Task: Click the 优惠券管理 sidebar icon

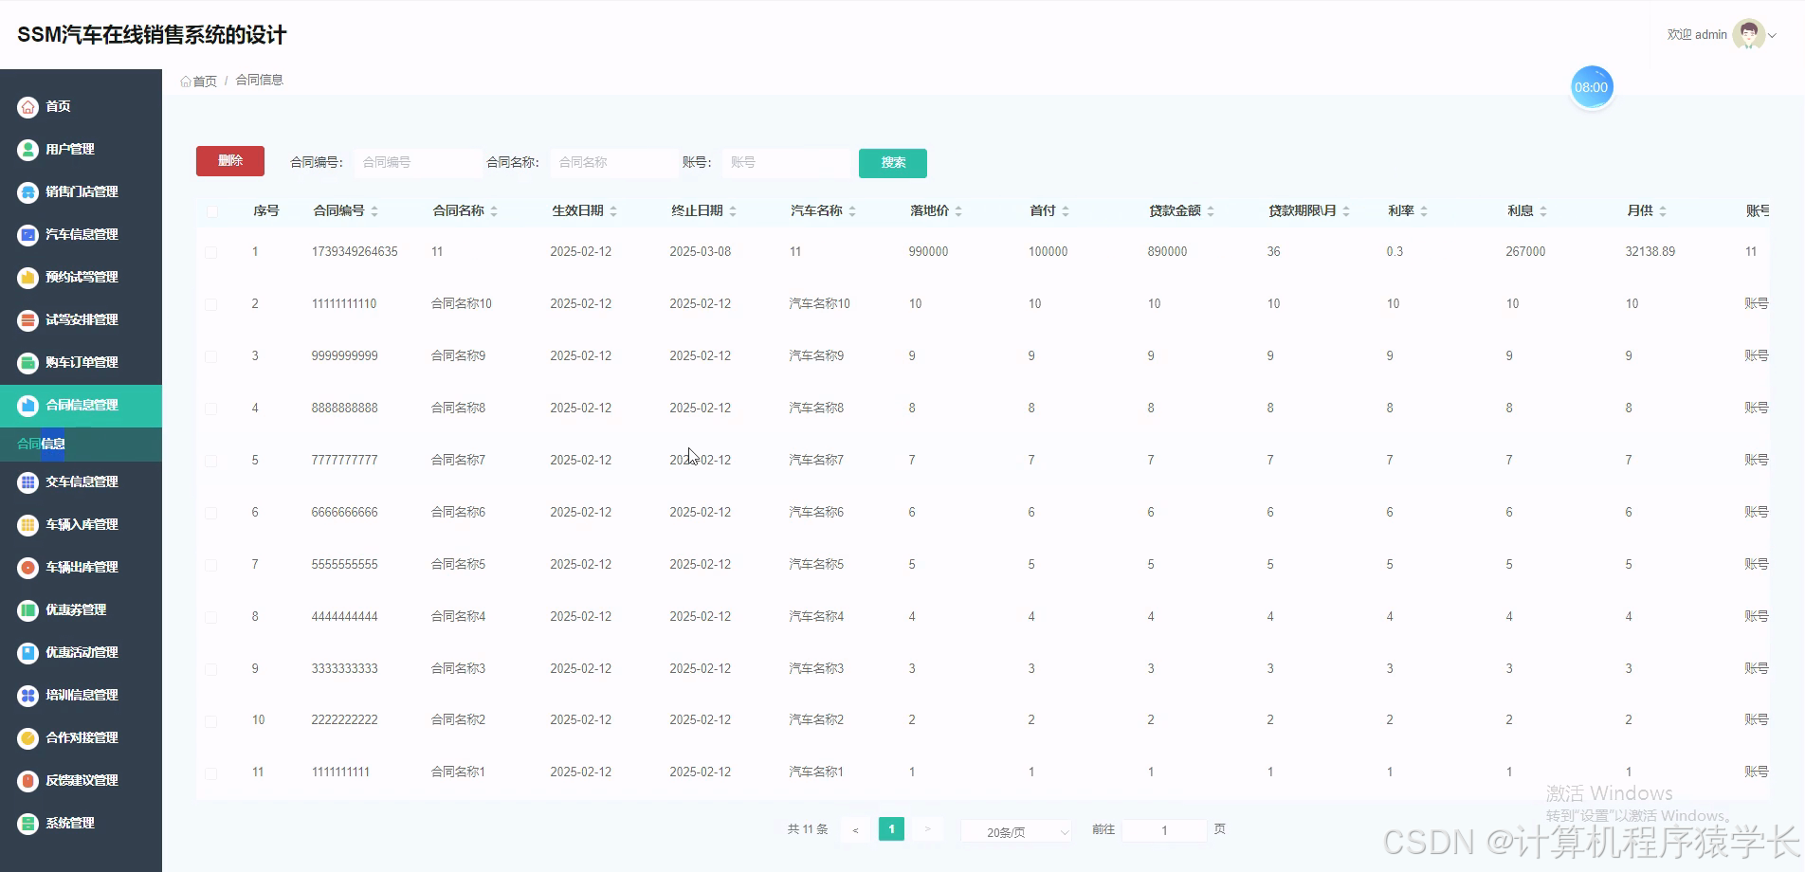Action: tap(28, 610)
